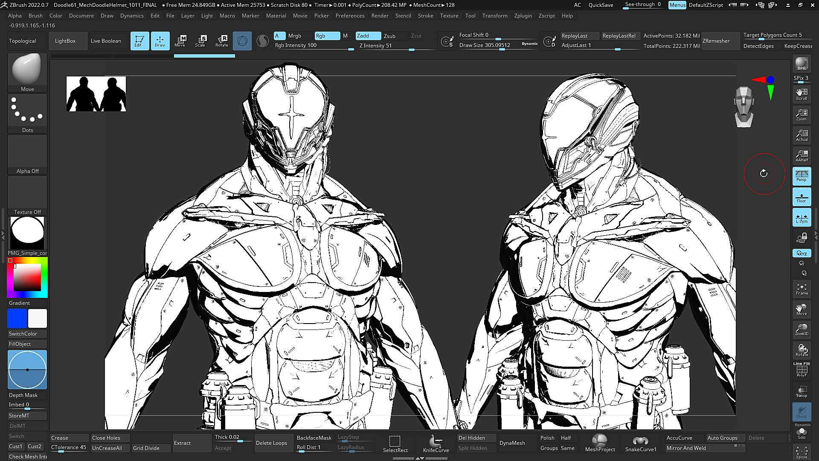Click the AAHalf zoom icon

(x=802, y=156)
